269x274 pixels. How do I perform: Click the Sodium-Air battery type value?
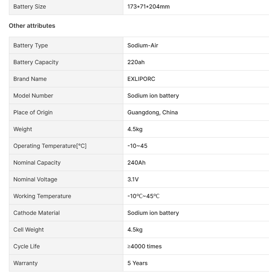pos(143,45)
